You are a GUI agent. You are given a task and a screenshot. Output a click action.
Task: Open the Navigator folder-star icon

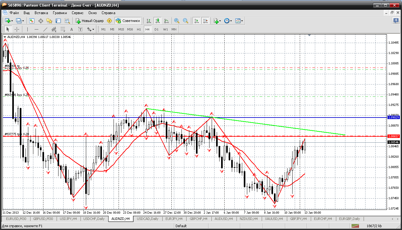pos(49,21)
